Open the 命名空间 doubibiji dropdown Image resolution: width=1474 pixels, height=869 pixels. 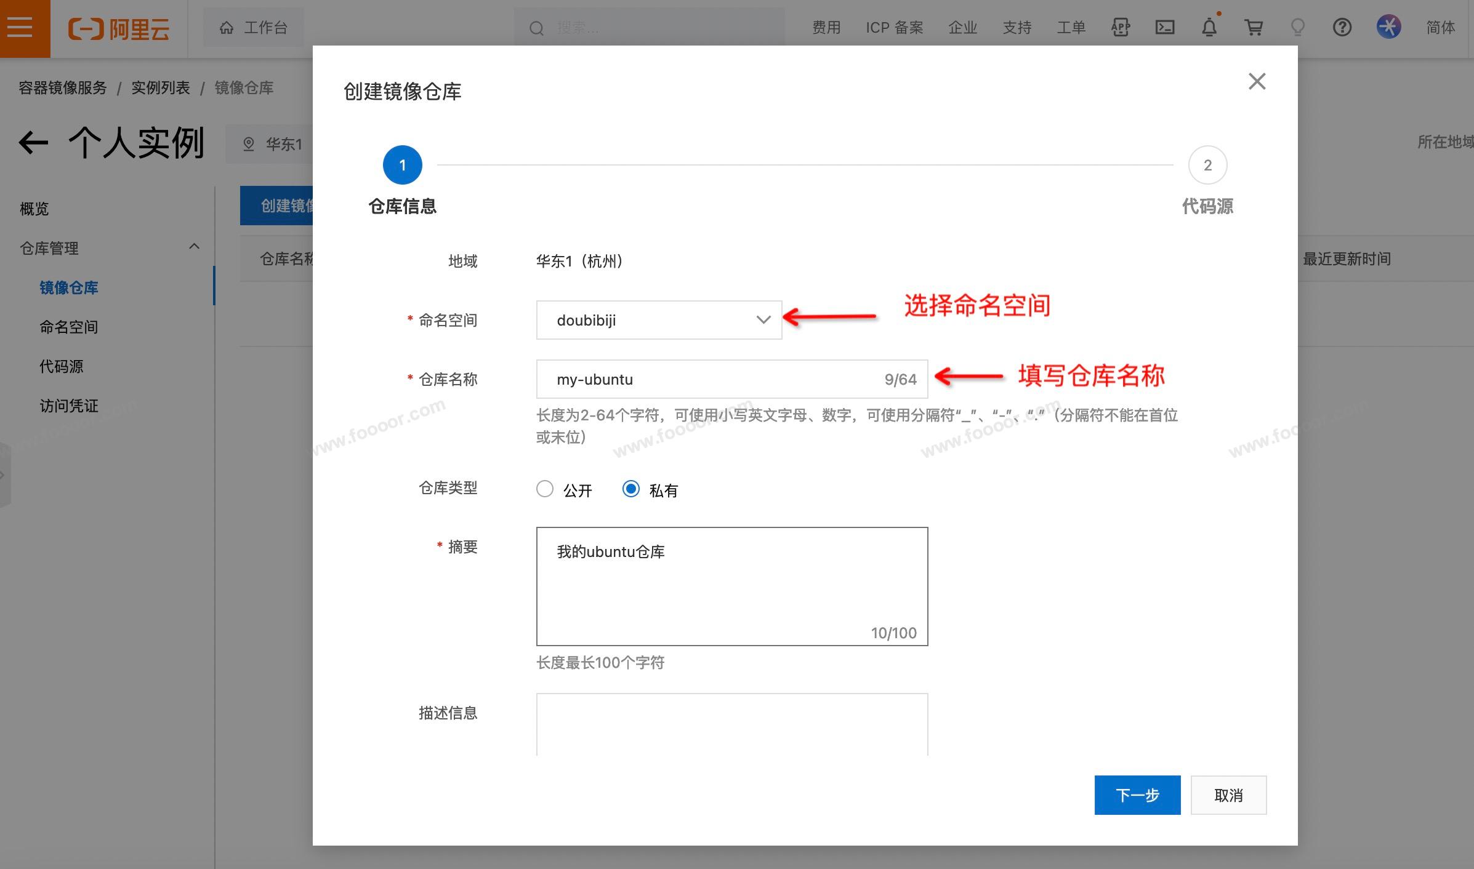[x=659, y=320]
